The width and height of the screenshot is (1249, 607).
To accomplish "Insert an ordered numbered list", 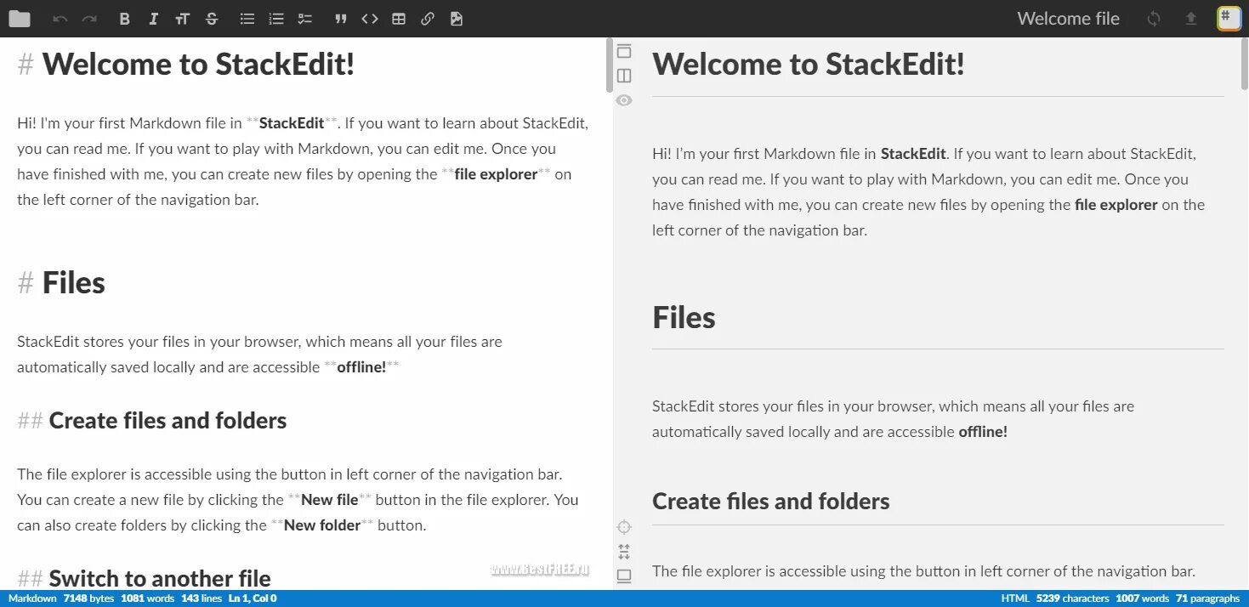I will [276, 19].
